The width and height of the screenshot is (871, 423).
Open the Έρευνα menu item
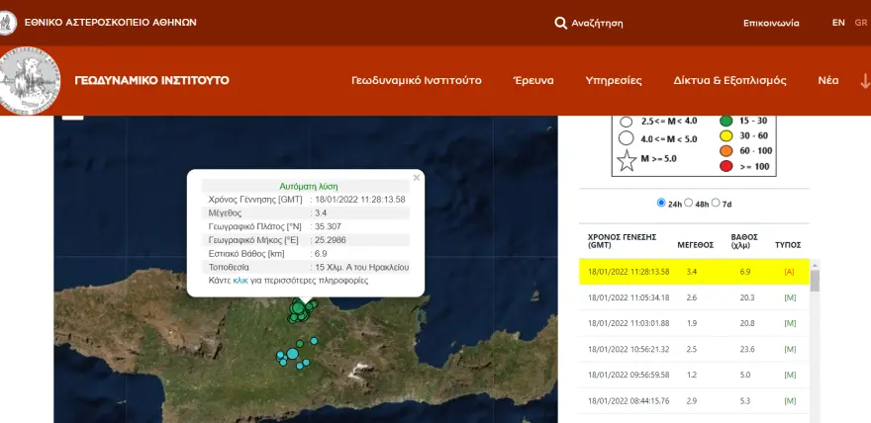pyautogui.click(x=533, y=80)
